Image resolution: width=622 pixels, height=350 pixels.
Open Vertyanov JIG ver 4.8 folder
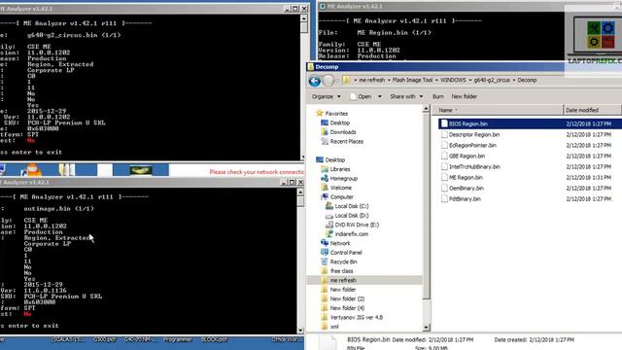click(356, 318)
